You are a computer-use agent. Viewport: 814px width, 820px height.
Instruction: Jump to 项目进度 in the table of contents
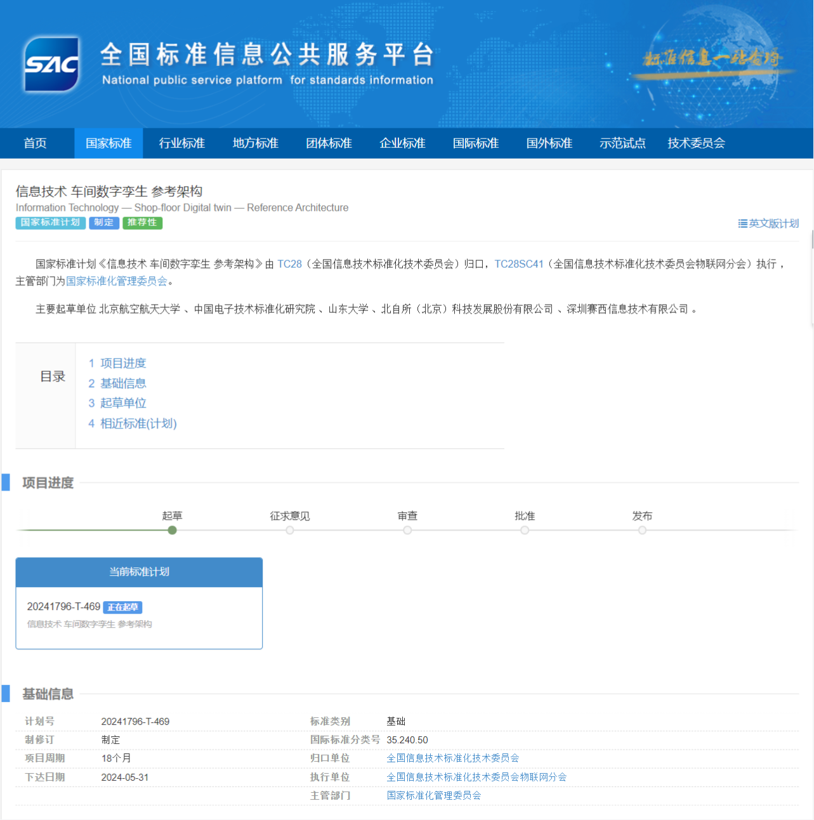[123, 363]
